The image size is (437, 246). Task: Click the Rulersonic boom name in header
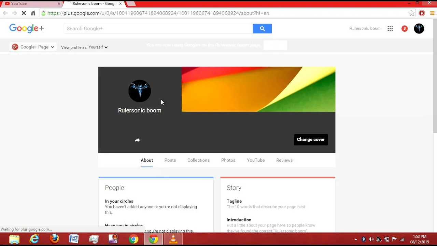click(365, 29)
